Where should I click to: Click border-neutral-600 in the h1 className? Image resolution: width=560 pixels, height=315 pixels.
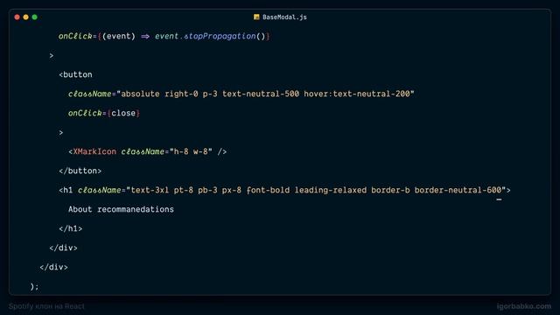click(458, 191)
